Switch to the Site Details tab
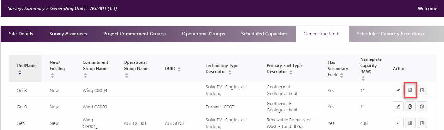Image resolution: width=444 pixels, height=130 pixels. (x=21, y=34)
